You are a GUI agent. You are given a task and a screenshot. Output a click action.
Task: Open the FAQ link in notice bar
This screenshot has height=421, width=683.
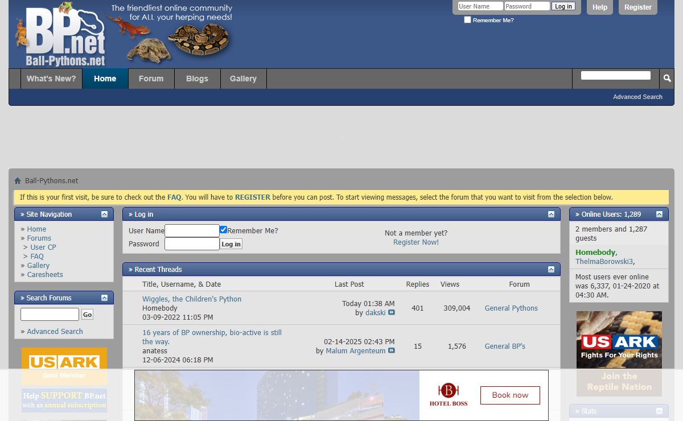[x=174, y=197]
